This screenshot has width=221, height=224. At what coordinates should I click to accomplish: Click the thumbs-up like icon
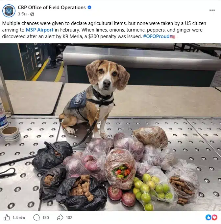[7, 217]
